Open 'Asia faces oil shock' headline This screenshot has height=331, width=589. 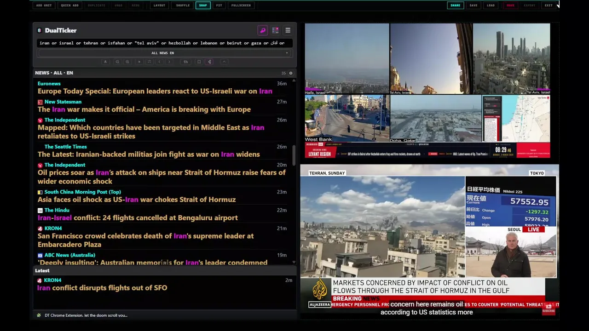pyautogui.click(x=137, y=200)
